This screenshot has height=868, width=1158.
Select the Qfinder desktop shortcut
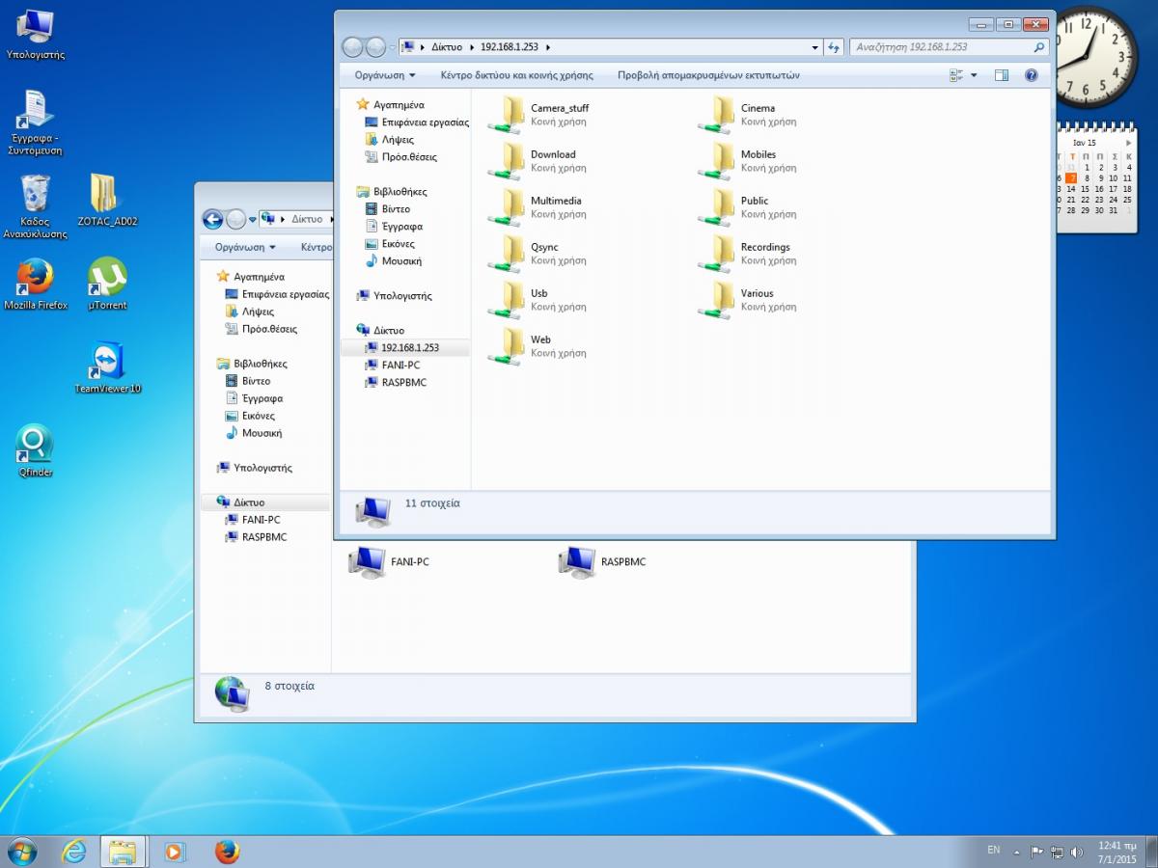pos(36,451)
